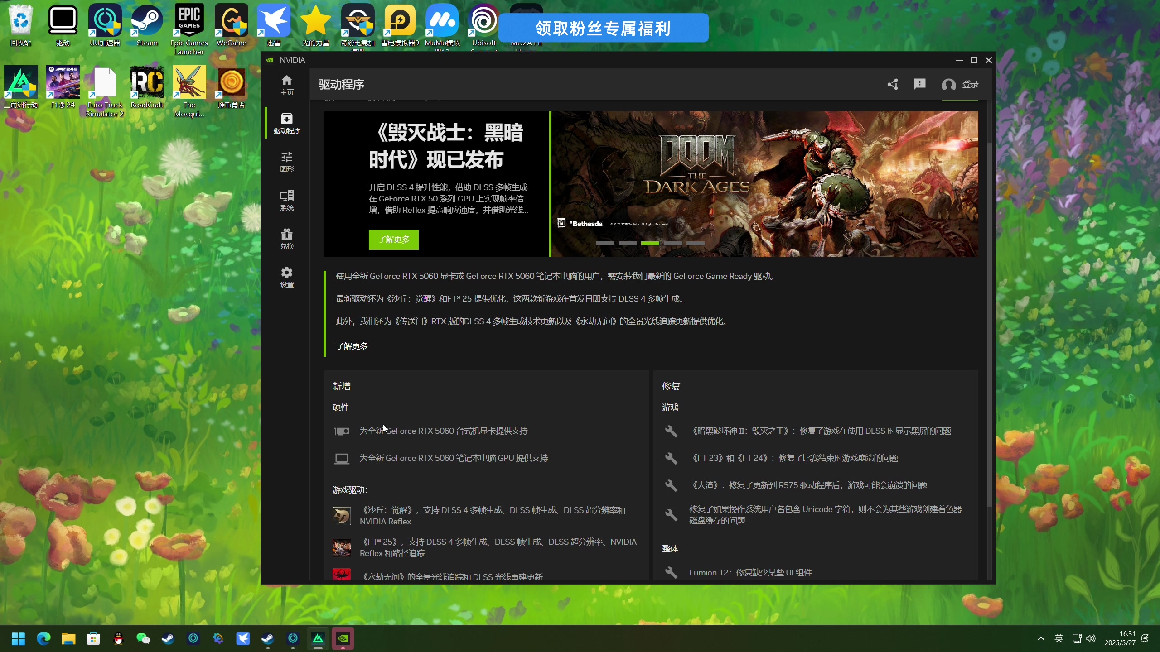The height and width of the screenshot is (652, 1160).
Task: Open the 系统 system section in sidebar
Action: tap(286, 201)
